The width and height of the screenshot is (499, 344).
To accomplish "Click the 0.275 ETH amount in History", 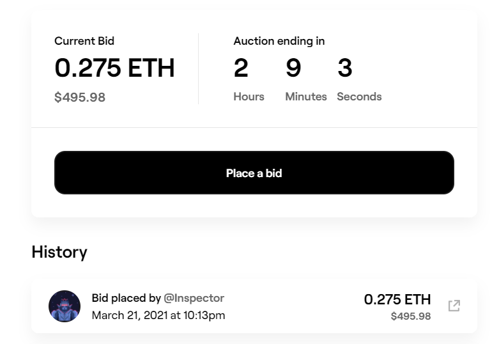I will [397, 299].
